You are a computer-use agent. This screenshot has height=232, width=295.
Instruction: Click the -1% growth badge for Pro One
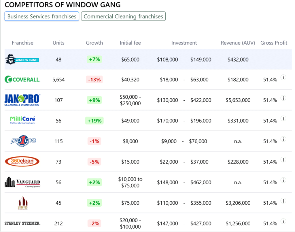tap(94, 141)
